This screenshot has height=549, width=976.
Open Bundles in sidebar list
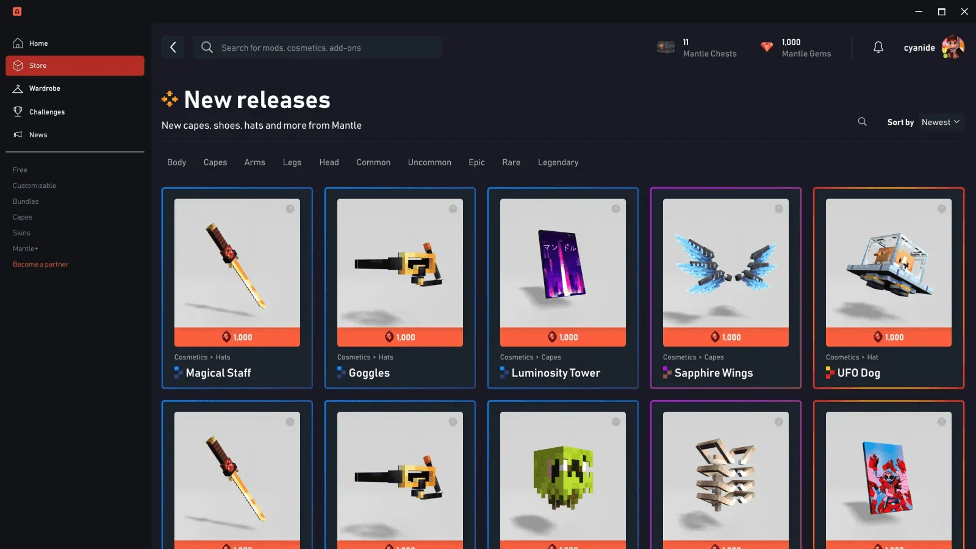coord(26,201)
